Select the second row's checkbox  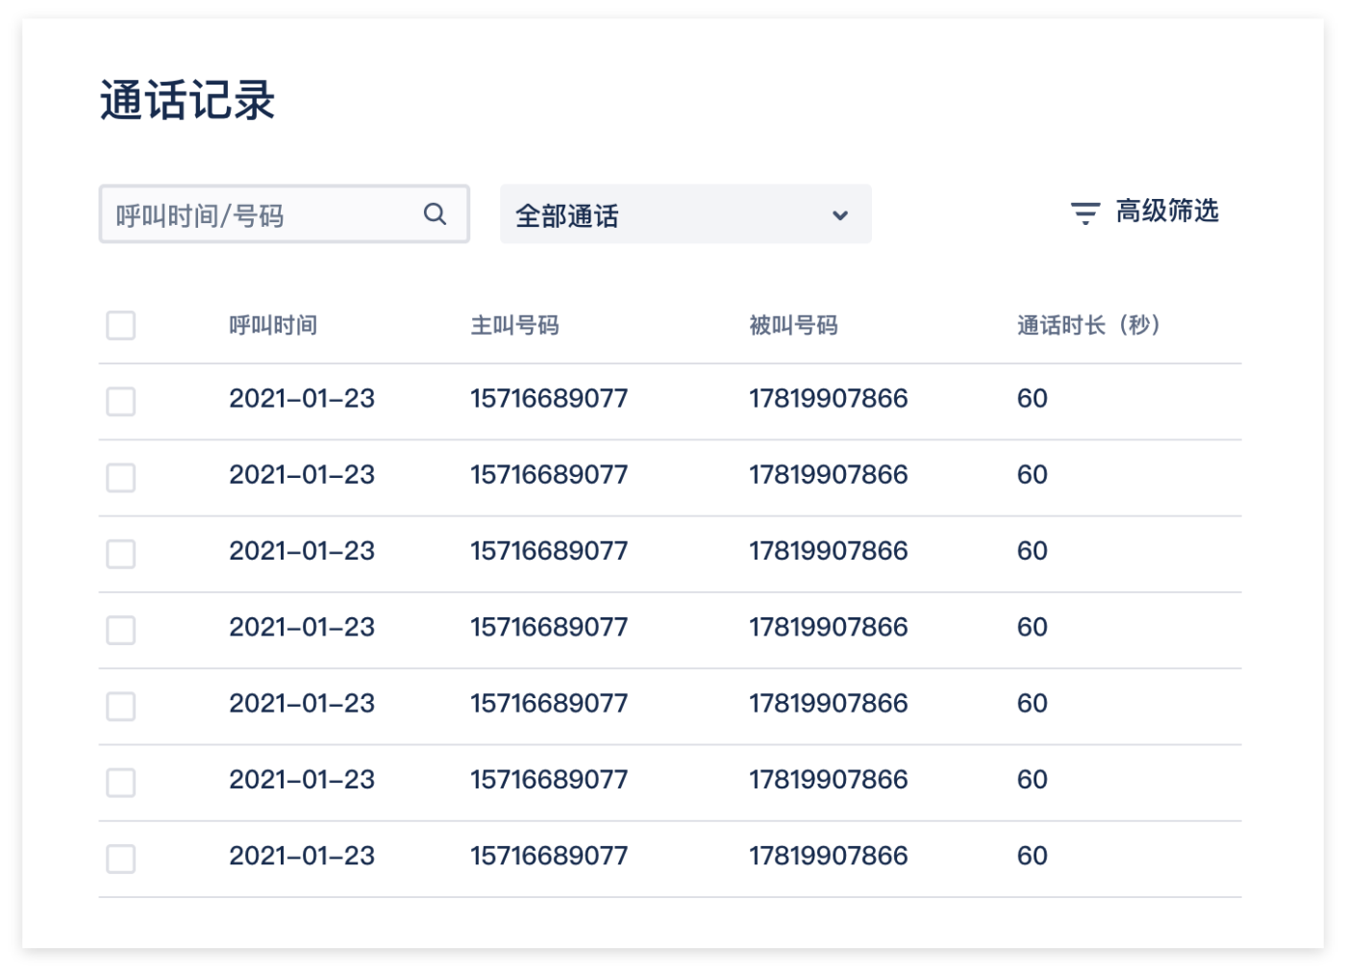(121, 478)
